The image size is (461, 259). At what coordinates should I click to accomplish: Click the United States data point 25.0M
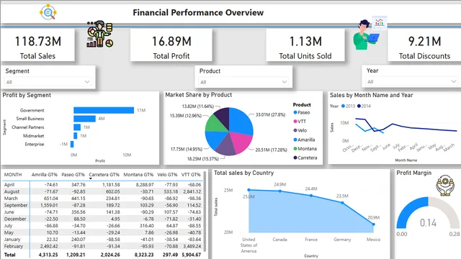tap(249, 190)
